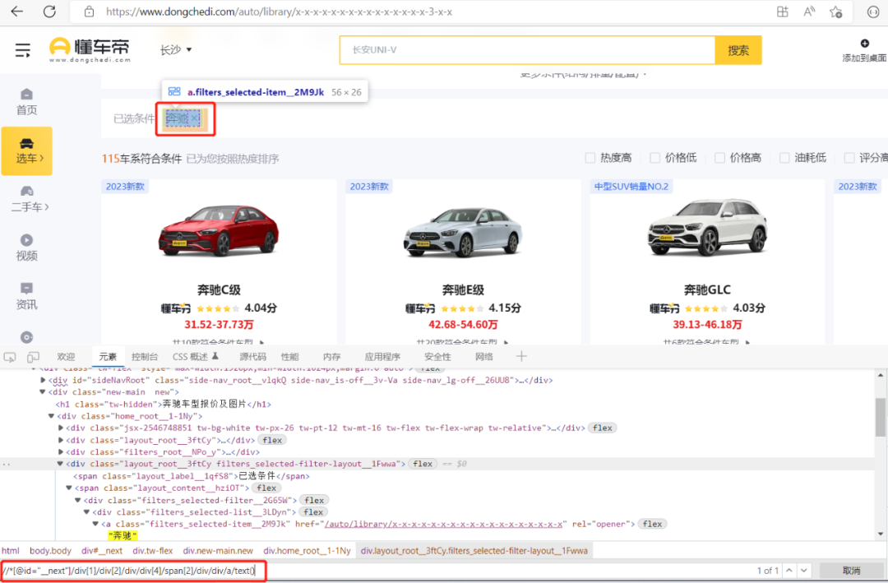Click the browser back arrow

tap(17, 12)
